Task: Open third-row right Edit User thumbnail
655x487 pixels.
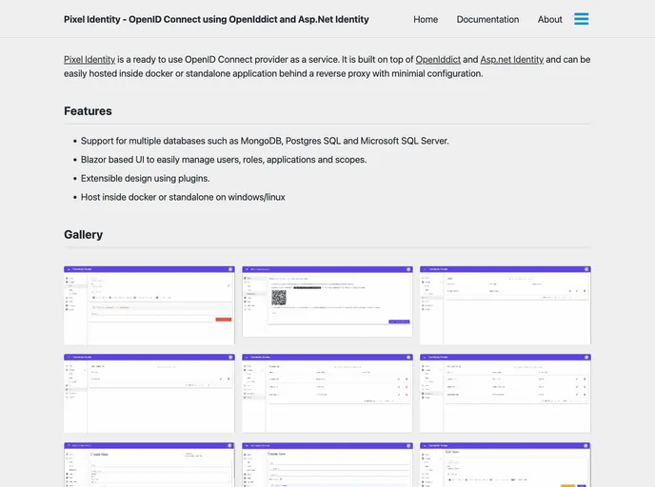Action: [x=505, y=464]
